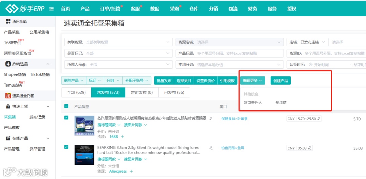Expand the 分组 dropdown button
The height and width of the screenshot is (179, 366).
click(x=113, y=81)
